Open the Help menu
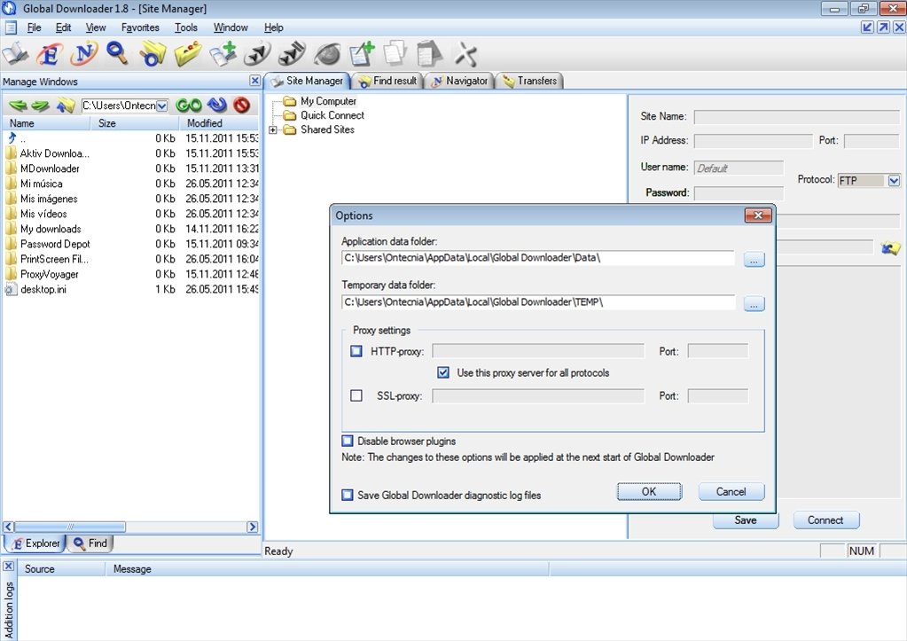Viewport: 907px width, 641px height. pyautogui.click(x=274, y=27)
